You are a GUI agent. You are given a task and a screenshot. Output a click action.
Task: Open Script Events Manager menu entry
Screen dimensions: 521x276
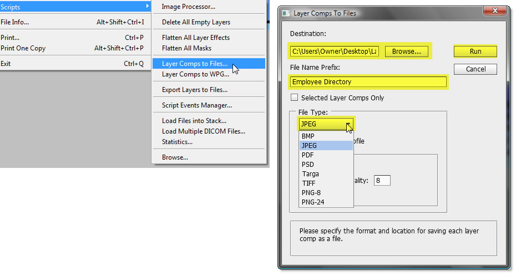click(x=196, y=105)
